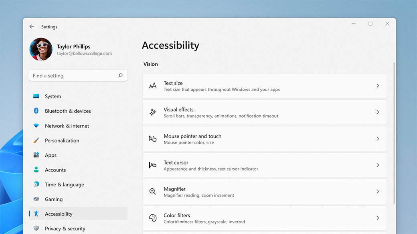Select Gaming in sidebar
417x234 pixels.
(x=78, y=199)
